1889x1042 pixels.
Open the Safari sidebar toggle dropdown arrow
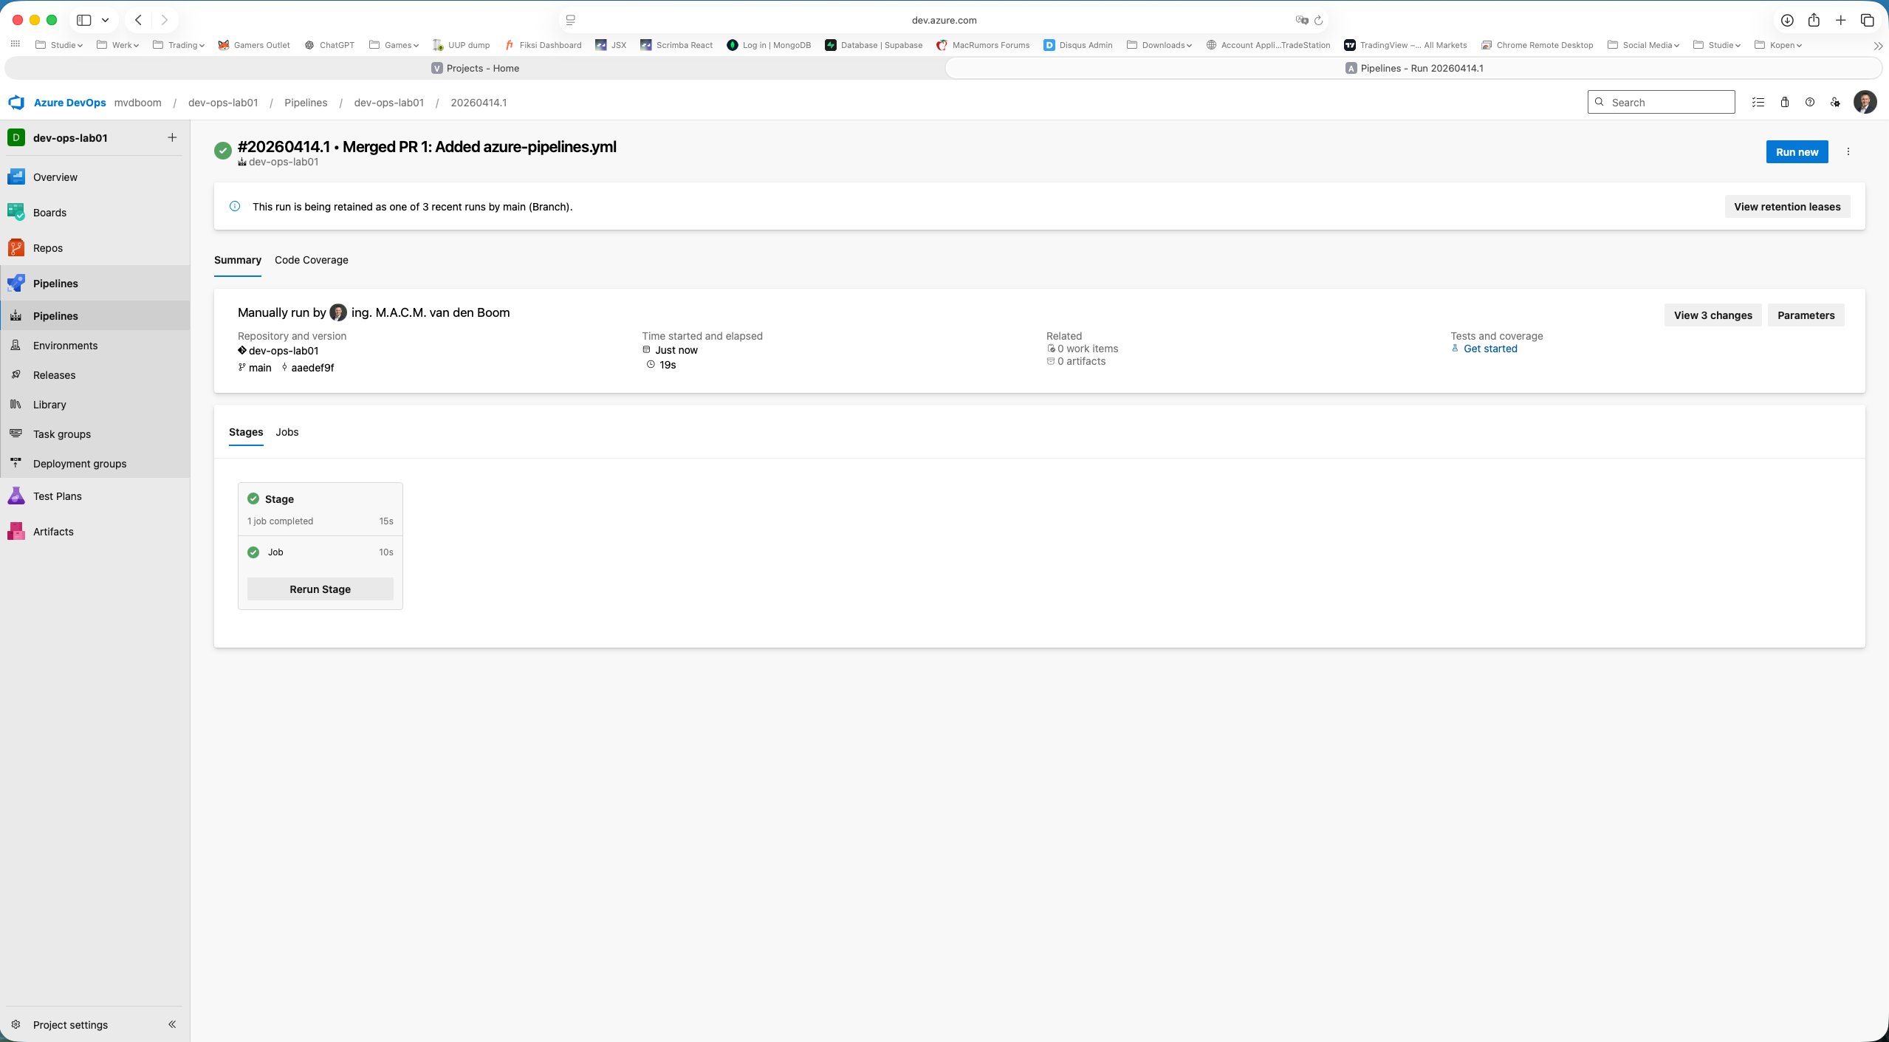105,20
